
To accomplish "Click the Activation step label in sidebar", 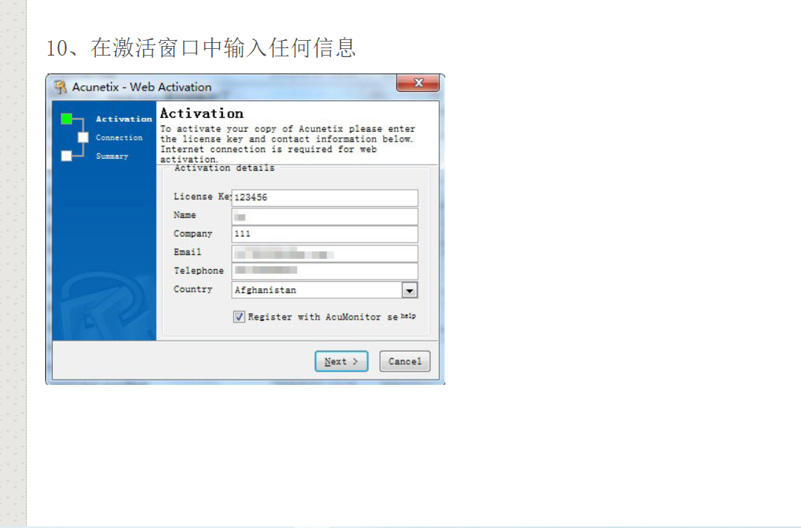I will (124, 119).
